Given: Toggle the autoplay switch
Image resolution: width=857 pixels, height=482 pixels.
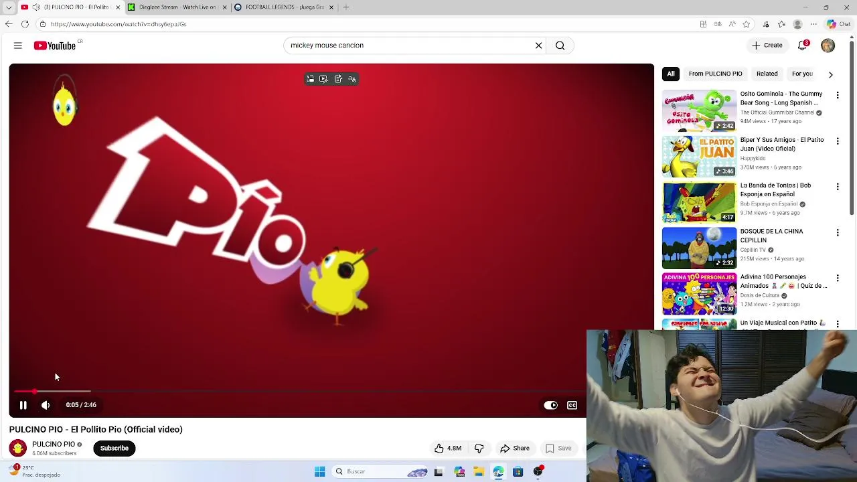Looking at the screenshot, I should pyautogui.click(x=550, y=405).
